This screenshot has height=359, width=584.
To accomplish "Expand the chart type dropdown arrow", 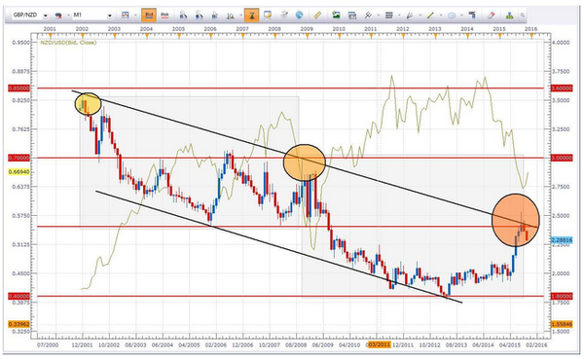I will click(135, 16).
